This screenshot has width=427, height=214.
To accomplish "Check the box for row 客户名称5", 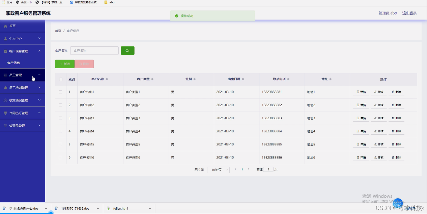I will [x=61, y=144].
